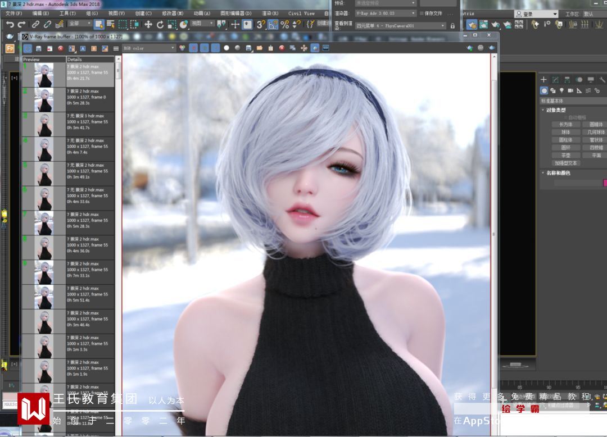This screenshot has width=607, height=437.
Task: Open the 标准基本体 category dropdown
Action: click(573, 101)
